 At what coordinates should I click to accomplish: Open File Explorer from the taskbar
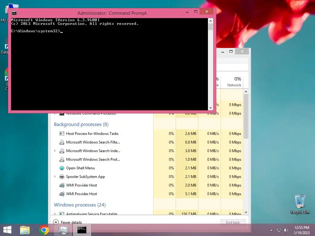click(25, 230)
